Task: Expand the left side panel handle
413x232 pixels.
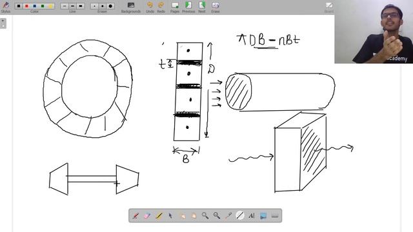Action: (x=3, y=24)
